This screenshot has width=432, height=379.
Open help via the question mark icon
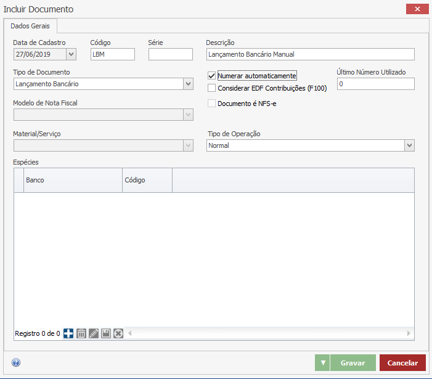16,363
